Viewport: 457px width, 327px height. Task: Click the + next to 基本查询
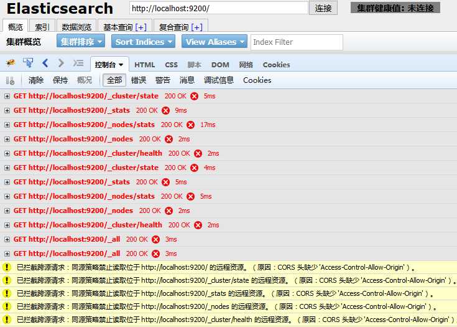point(141,27)
